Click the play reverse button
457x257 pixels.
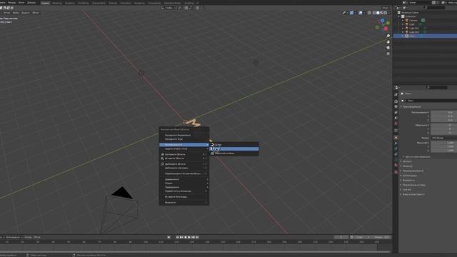(186, 237)
